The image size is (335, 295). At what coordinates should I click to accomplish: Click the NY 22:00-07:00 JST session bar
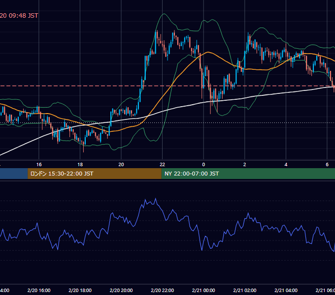click(x=248, y=174)
